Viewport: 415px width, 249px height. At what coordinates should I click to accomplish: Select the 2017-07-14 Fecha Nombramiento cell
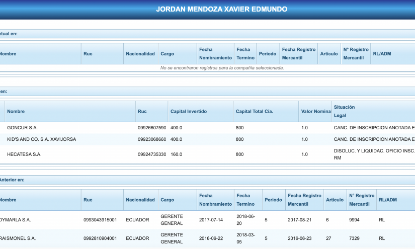point(211,220)
